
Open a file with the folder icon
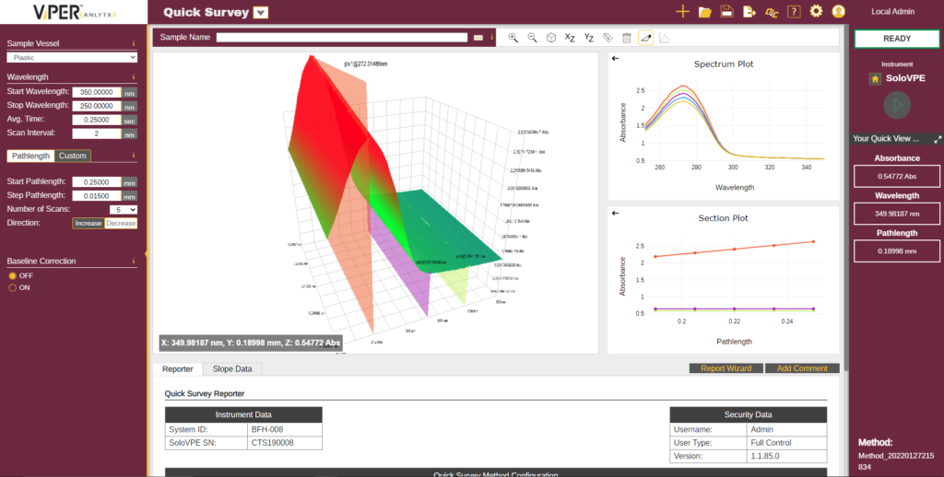click(705, 12)
